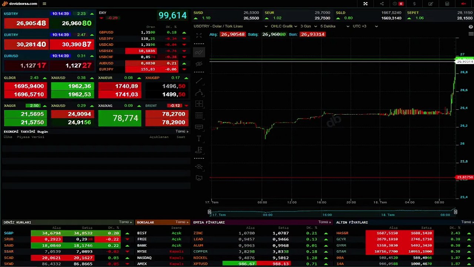Open the EURUSD ticker tile
474x267 pixels.
[49, 62]
